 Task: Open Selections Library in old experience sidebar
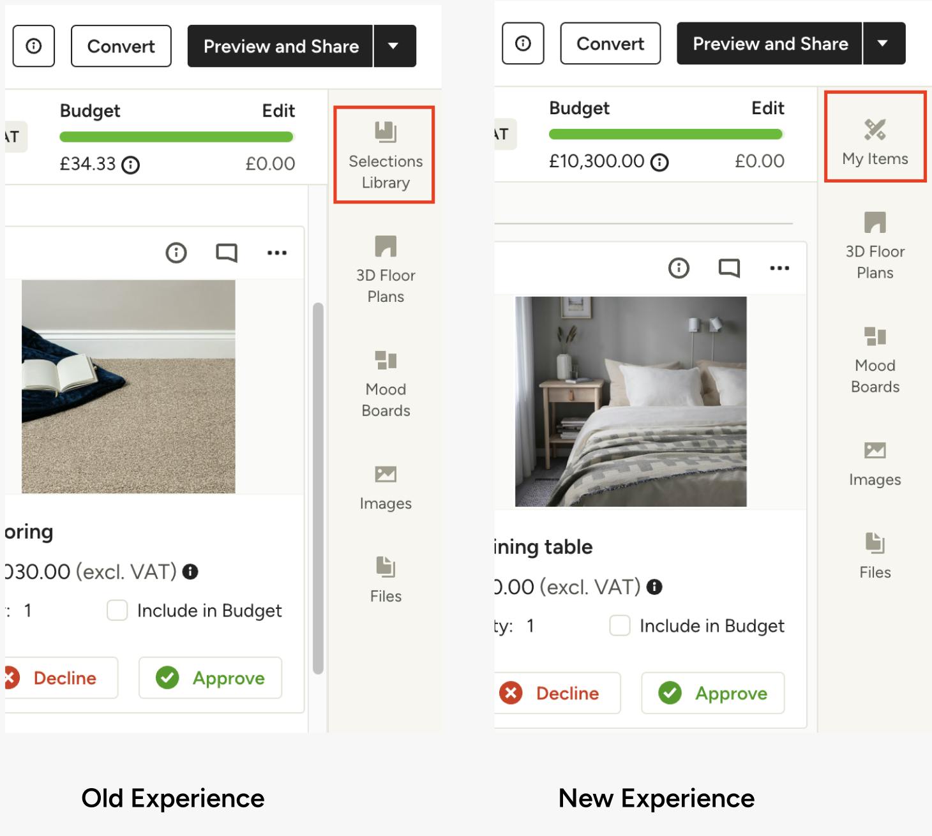(385, 155)
